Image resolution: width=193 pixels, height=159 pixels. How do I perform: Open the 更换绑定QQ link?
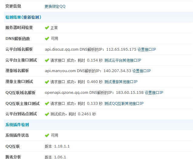(55, 6)
